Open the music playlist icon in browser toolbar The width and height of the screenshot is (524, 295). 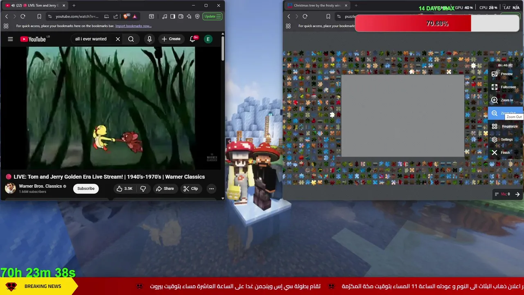[165, 16]
